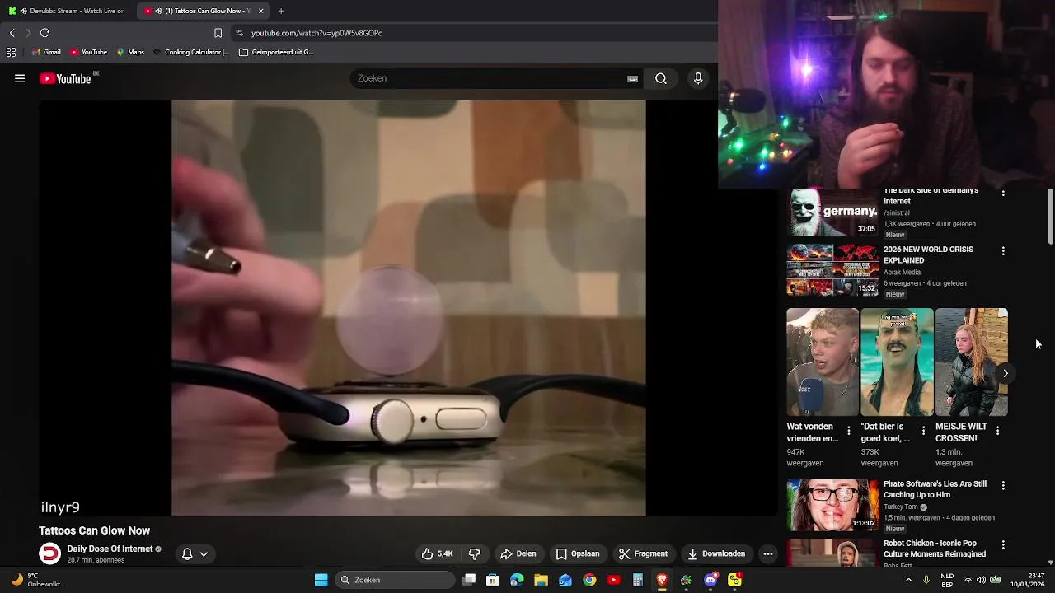Click the taskbar Zoeken search box
Viewport: 1055px width, 593px height.
coord(396,580)
